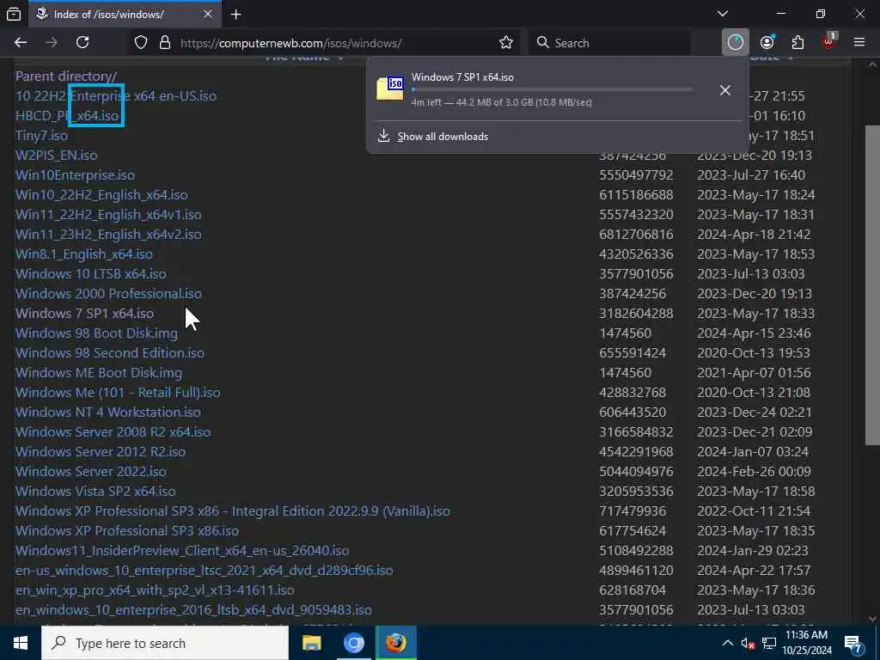Open a new browser tab
This screenshot has width=880, height=660.
(x=235, y=15)
